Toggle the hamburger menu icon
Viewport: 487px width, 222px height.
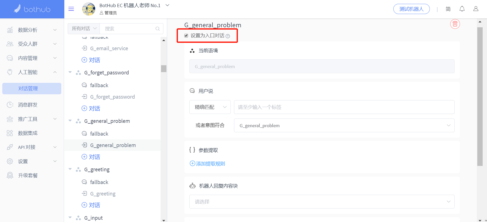pos(71,9)
